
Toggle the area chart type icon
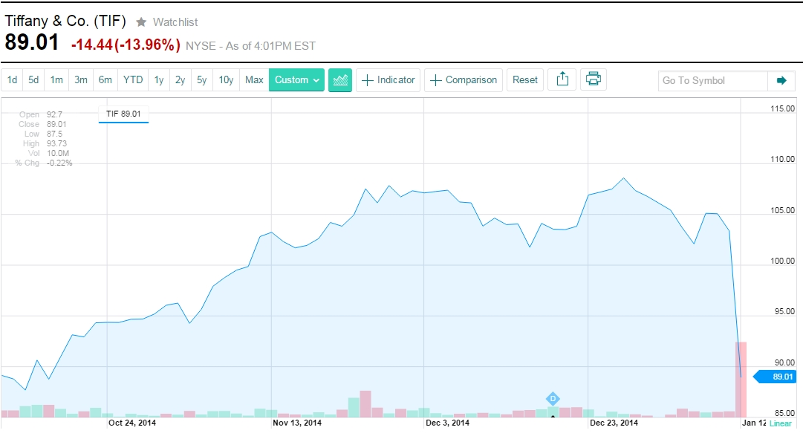click(340, 80)
